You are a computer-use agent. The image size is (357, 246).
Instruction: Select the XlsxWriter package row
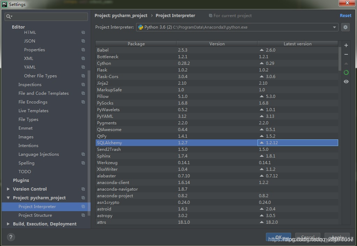(217, 169)
